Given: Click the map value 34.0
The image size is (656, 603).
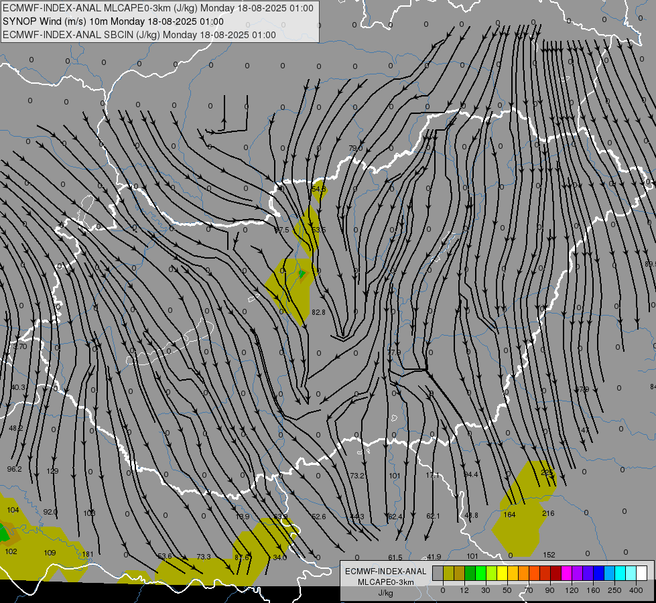Looking at the screenshot, I should coord(280,557).
